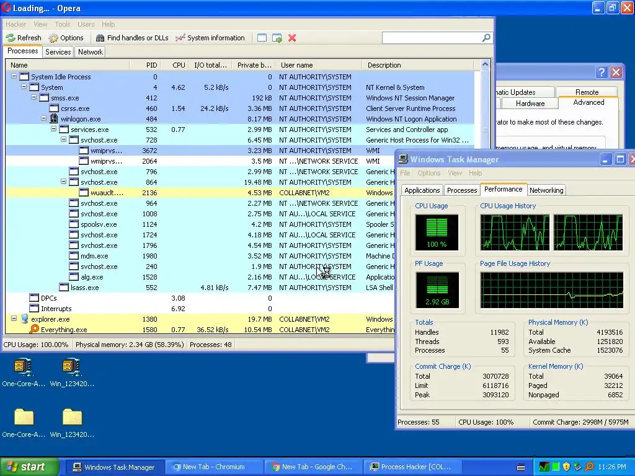Click the find window and thread icon
This screenshot has width=635, height=476.
(x=277, y=38)
